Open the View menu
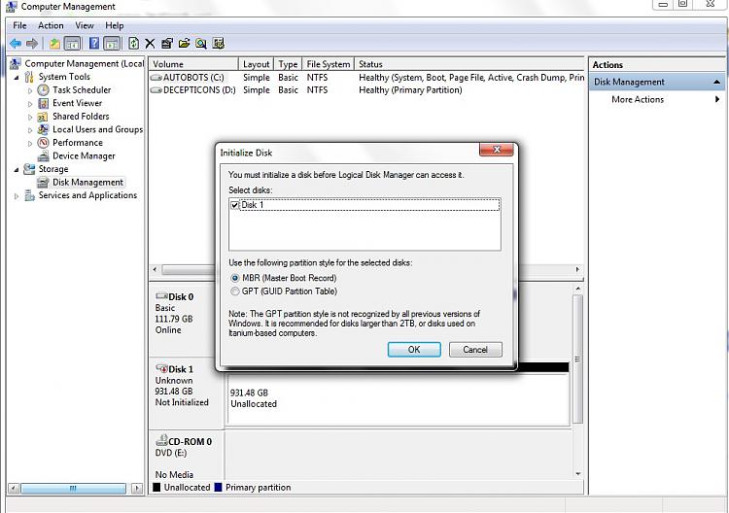 coord(85,25)
